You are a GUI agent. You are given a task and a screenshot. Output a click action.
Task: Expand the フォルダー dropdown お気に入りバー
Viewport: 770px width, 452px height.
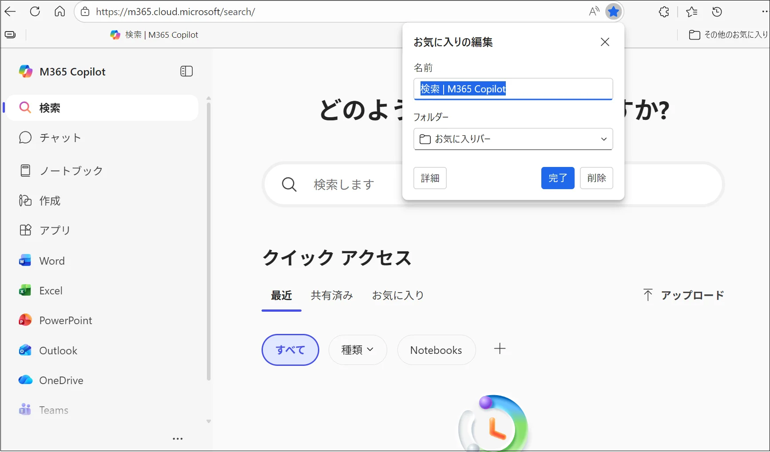513,139
